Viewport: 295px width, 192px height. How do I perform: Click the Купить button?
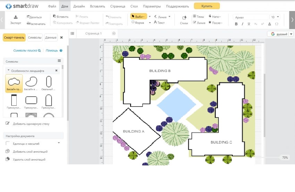(x=206, y=6)
